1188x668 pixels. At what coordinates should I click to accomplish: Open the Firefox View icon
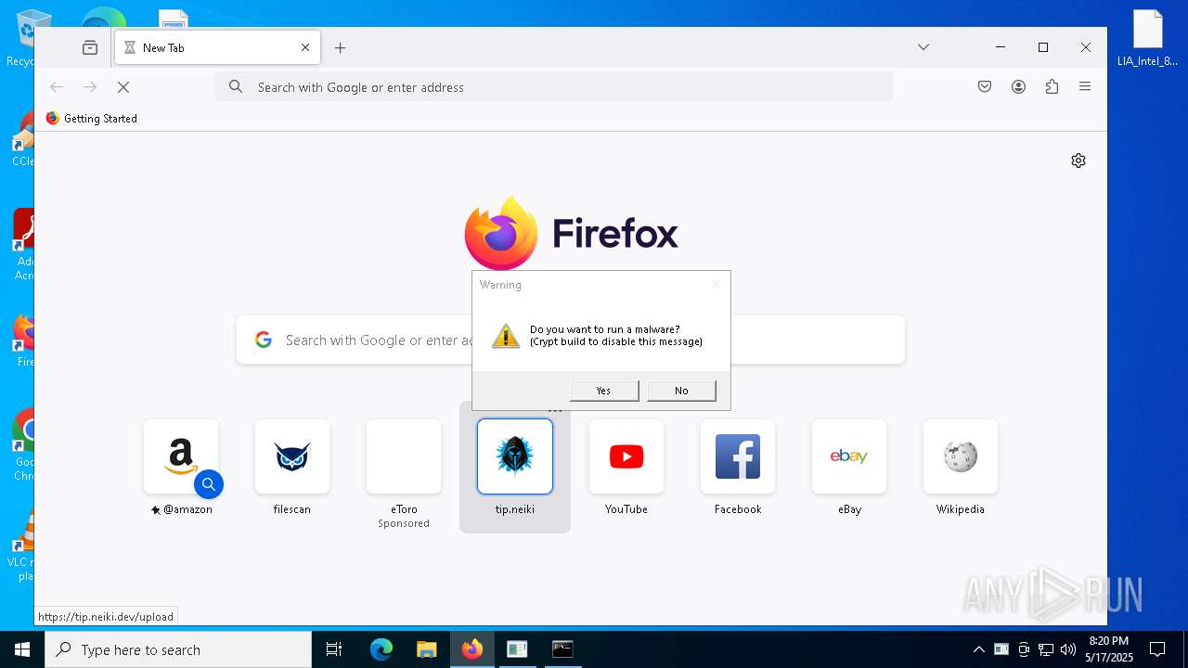pyautogui.click(x=90, y=47)
